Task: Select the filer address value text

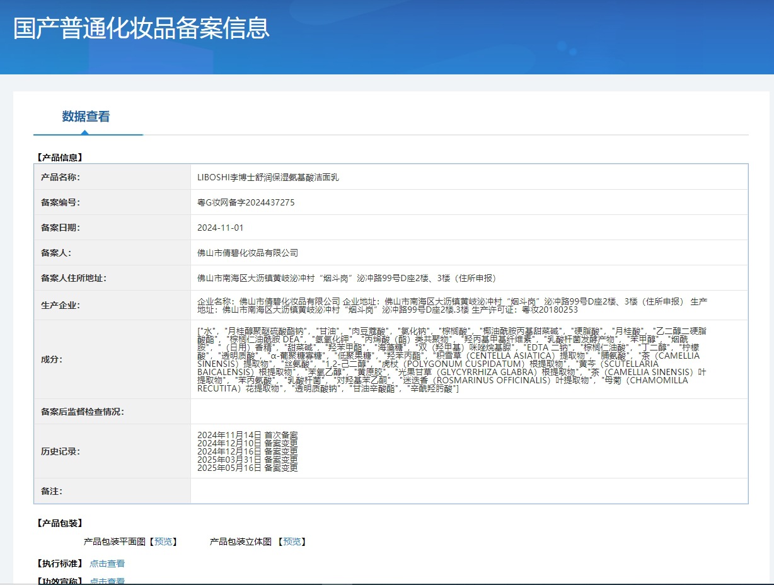Action: point(347,278)
